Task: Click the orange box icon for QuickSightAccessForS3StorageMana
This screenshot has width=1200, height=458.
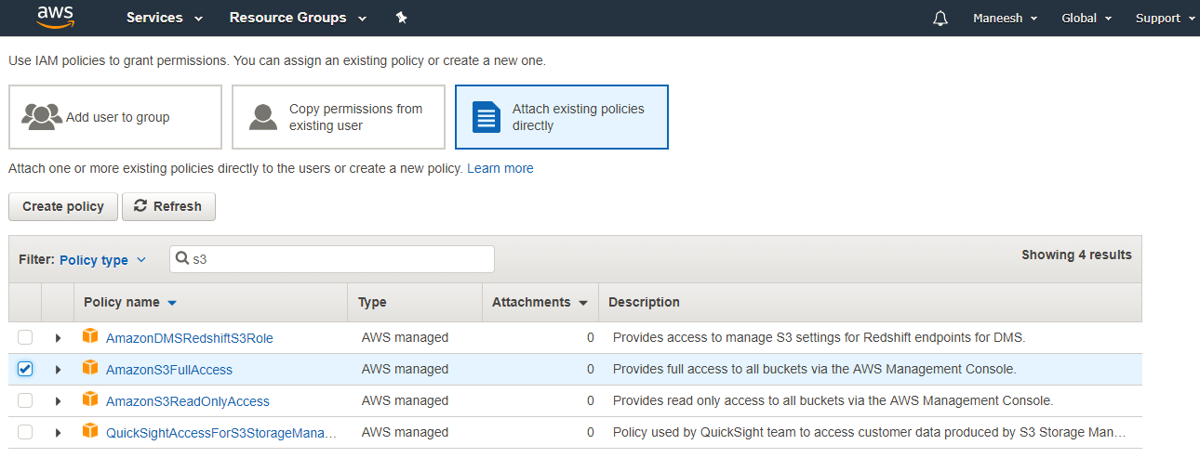Action: point(90,431)
